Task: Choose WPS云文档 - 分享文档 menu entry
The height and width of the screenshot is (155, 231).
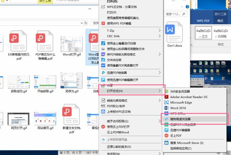Action: pos(122,7)
